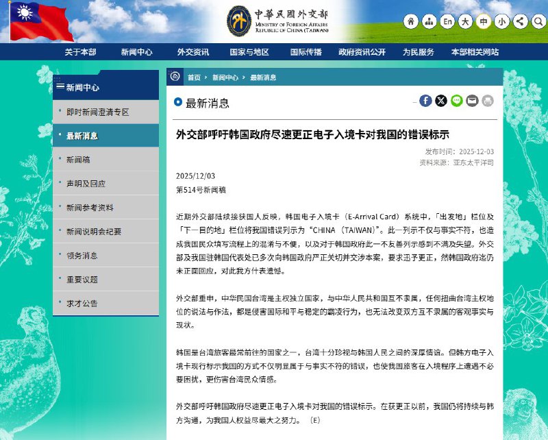548x440 pixels.
Task: Share the article on X
Action: coord(441,101)
